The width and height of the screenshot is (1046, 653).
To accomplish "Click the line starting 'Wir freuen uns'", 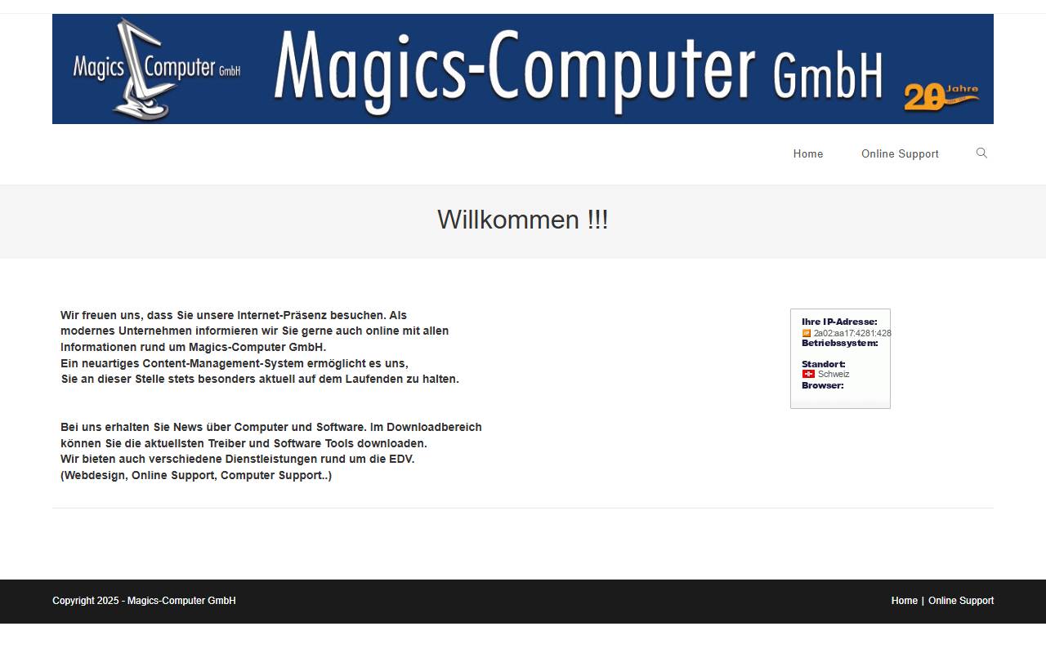I will pos(234,315).
